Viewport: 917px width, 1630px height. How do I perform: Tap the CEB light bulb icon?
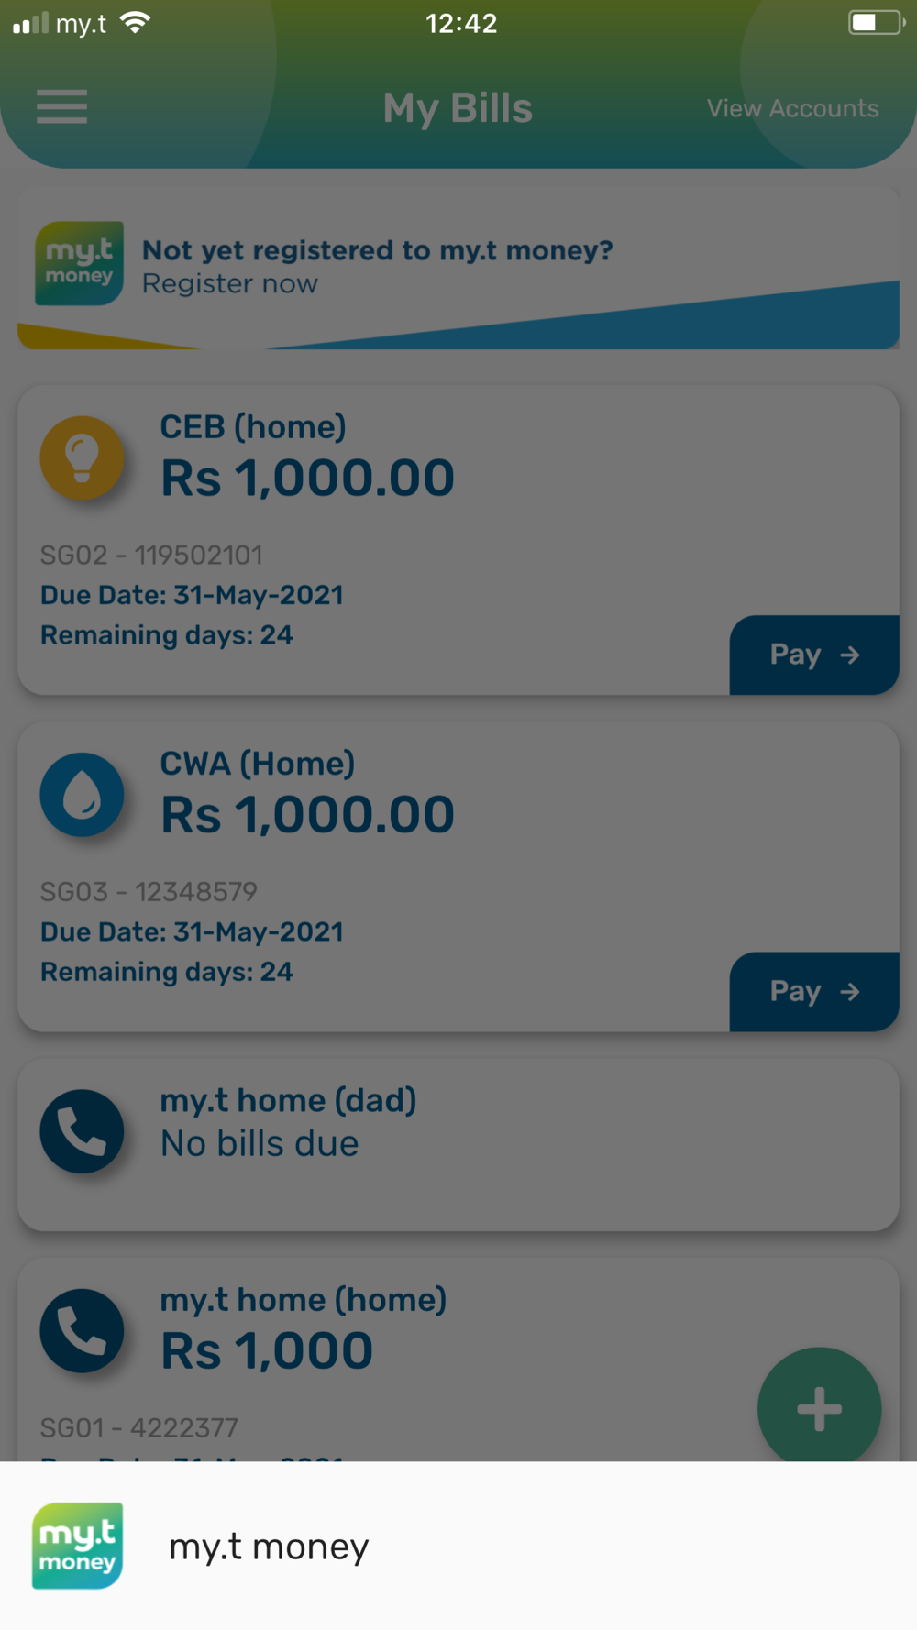tap(82, 457)
